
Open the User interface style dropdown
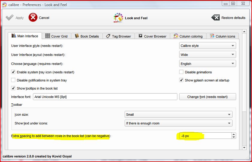(207, 46)
